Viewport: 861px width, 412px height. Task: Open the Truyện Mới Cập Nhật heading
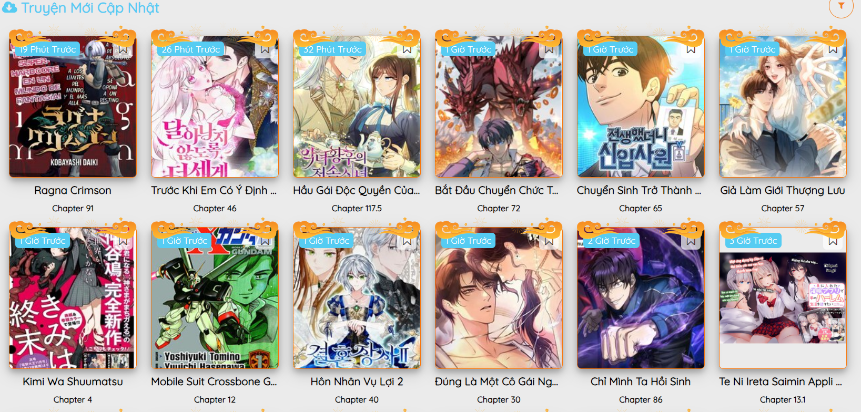[x=90, y=8]
